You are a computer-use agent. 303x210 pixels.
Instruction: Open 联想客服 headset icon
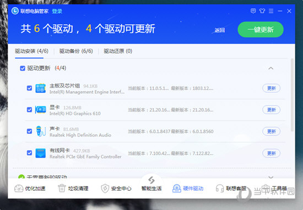coord(220,189)
